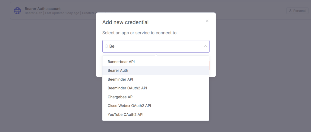Click the "Add new credential" dialog heading

(x=125, y=22)
